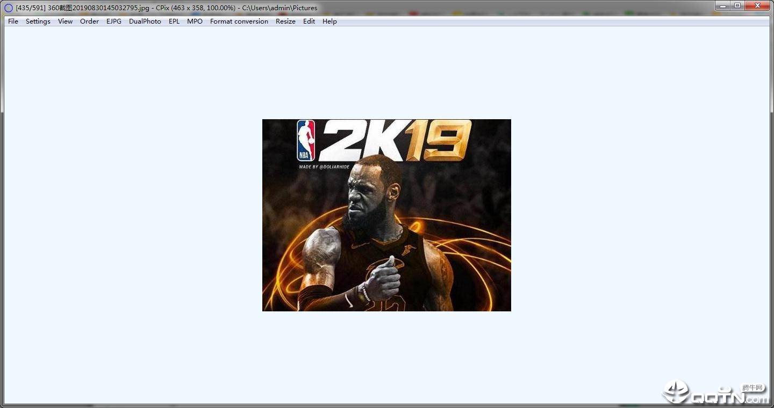Open the Order menu
This screenshot has height=408, width=774.
[89, 21]
